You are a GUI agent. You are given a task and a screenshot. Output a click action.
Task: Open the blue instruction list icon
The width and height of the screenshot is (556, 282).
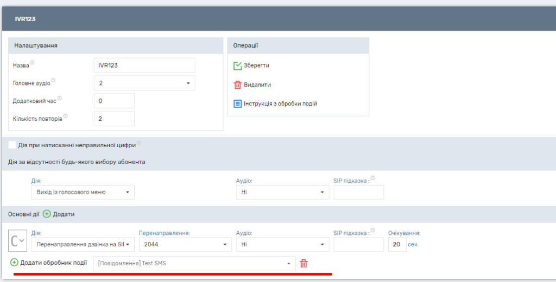tap(237, 104)
